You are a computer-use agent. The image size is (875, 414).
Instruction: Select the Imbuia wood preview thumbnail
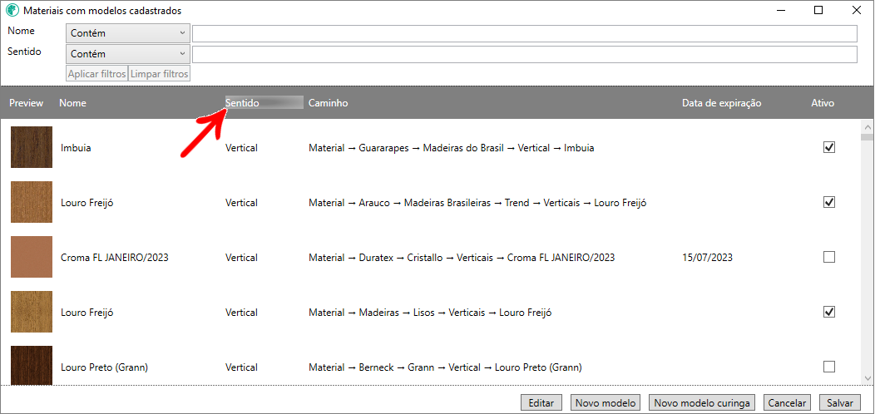[32, 147]
